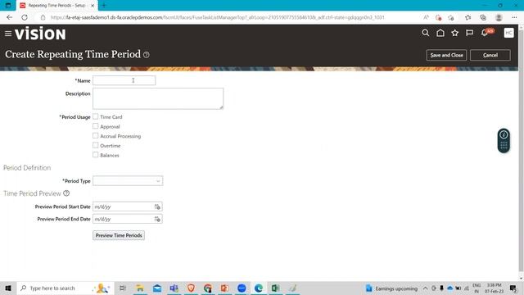This screenshot has width=524, height=295.
Task: Open browser profile avatar
Action: [x=499, y=17]
